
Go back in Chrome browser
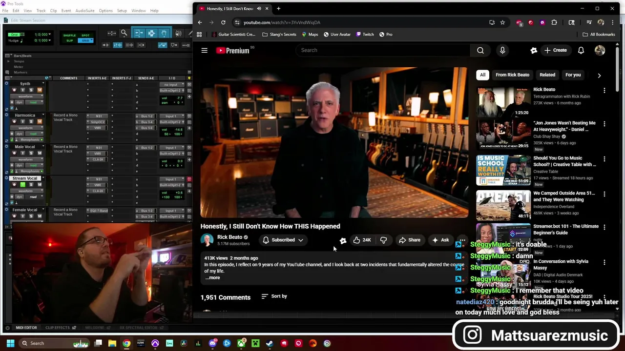coord(200,22)
